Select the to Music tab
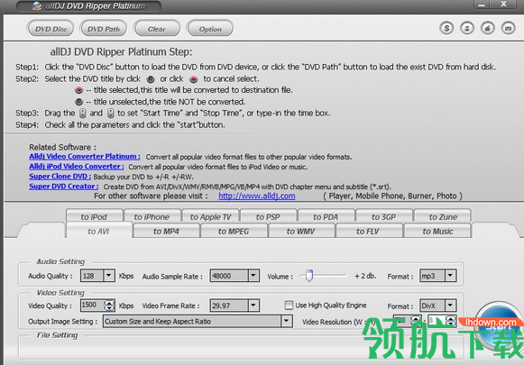The height and width of the screenshot is (365, 524). [x=437, y=231]
